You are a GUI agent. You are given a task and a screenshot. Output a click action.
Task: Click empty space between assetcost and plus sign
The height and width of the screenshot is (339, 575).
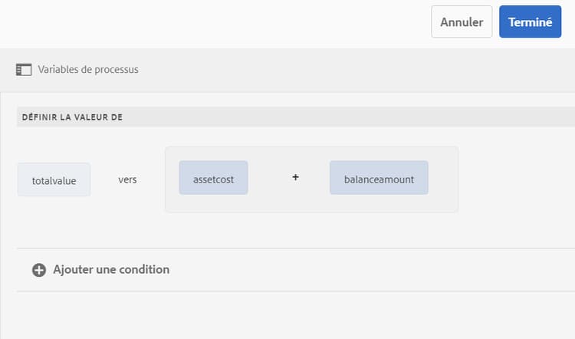coord(268,179)
